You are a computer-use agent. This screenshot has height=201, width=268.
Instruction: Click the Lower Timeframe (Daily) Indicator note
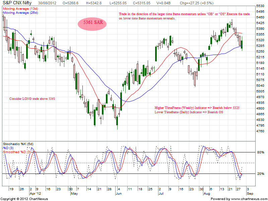pos(189,112)
